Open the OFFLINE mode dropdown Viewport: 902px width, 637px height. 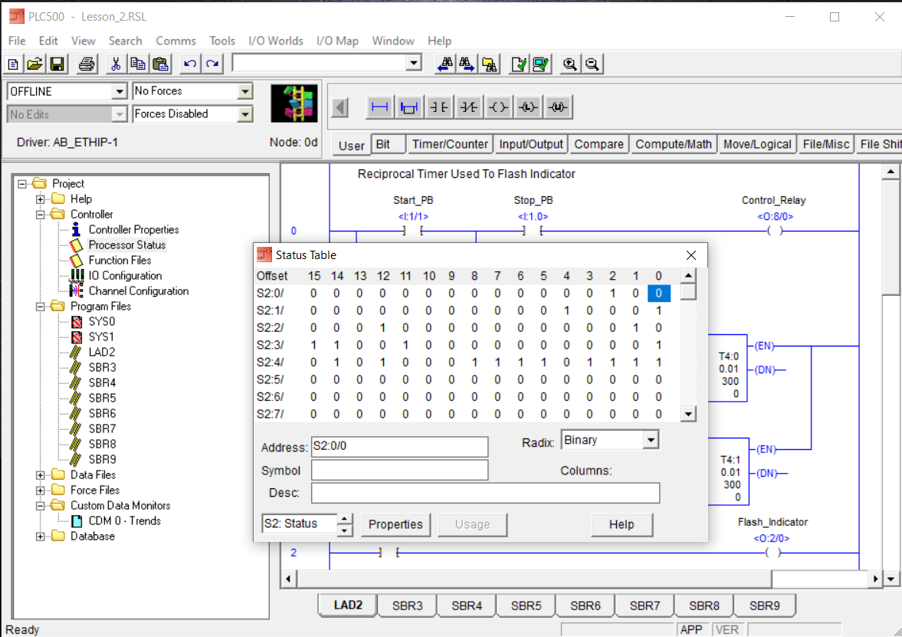[119, 91]
